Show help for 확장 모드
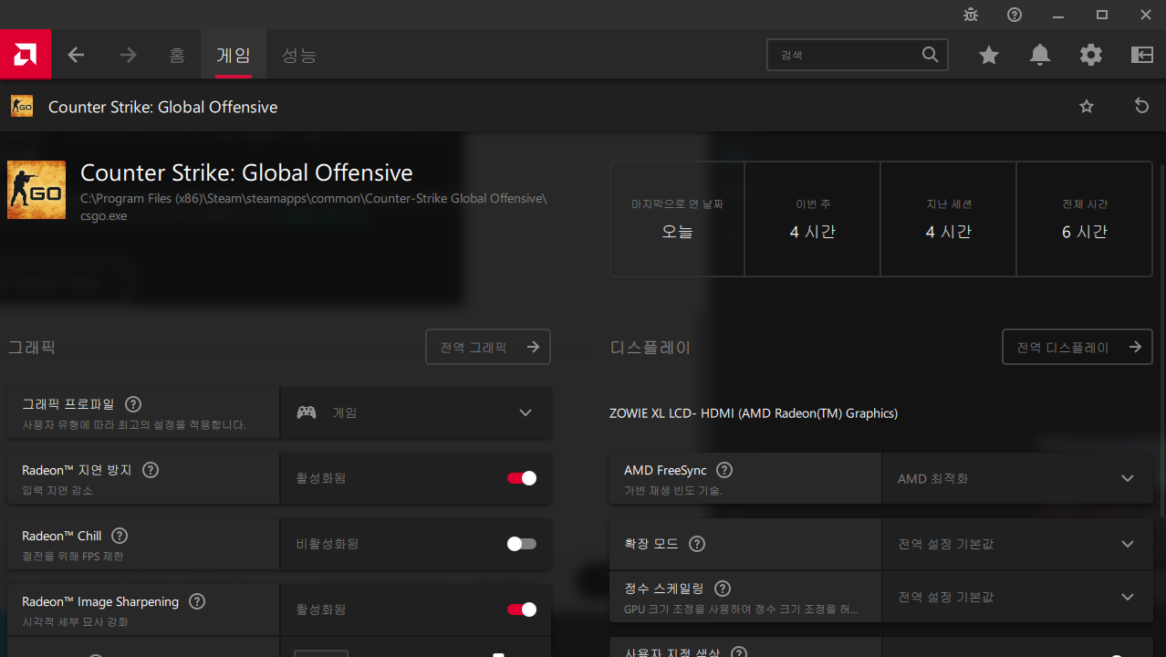Image resolution: width=1166 pixels, height=657 pixels. coord(697,544)
